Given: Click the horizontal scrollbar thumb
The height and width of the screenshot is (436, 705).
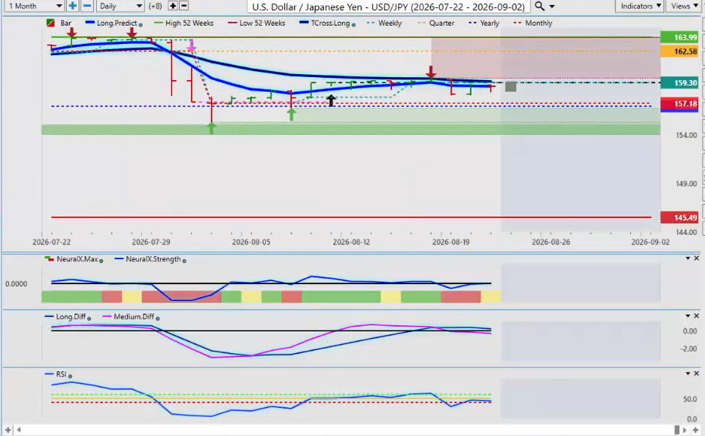Looking at the screenshot, I should click(x=677, y=430).
